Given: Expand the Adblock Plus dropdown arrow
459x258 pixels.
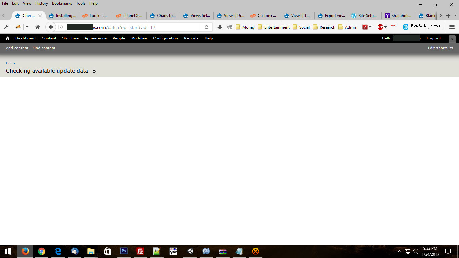Looking at the screenshot, I should click(385, 27).
